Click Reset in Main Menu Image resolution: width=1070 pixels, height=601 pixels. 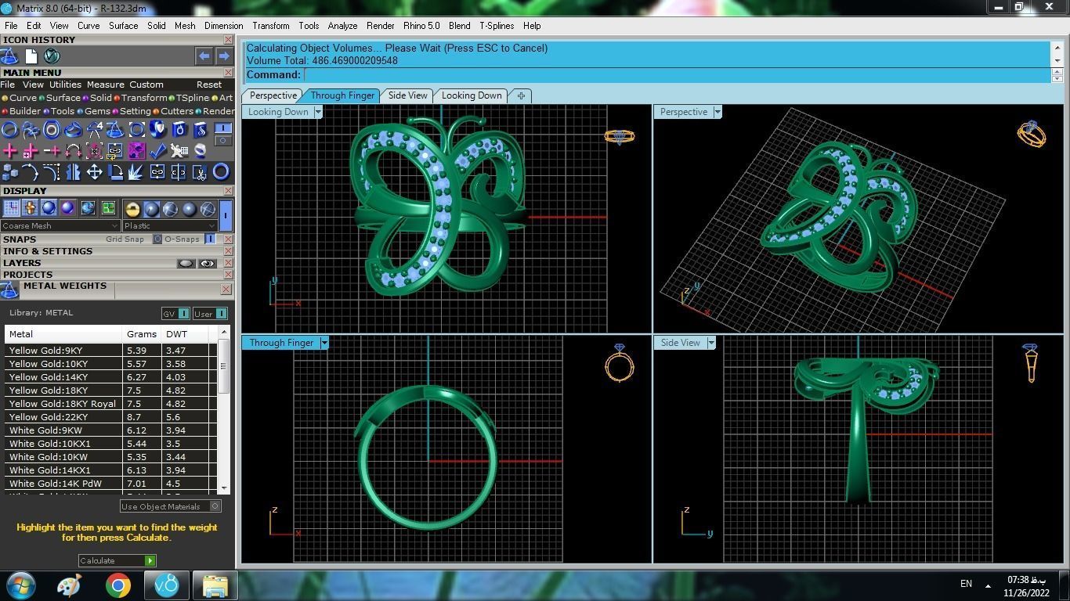[x=209, y=85]
